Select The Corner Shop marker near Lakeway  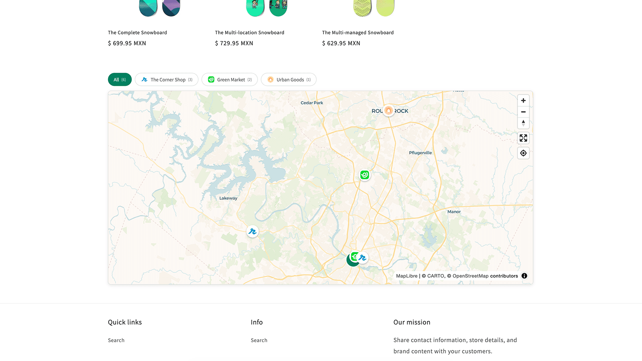point(252,231)
